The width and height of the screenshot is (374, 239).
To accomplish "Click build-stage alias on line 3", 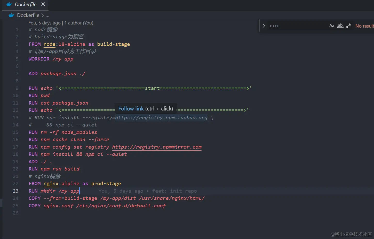I will click(113, 44).
